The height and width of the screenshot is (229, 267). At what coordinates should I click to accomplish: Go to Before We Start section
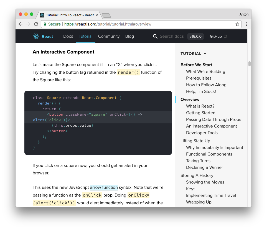(x=196, y=65)
